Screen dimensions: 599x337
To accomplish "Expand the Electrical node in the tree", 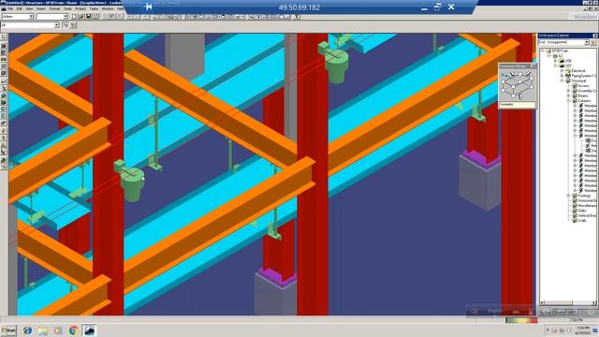I will [x=562, y=71].
